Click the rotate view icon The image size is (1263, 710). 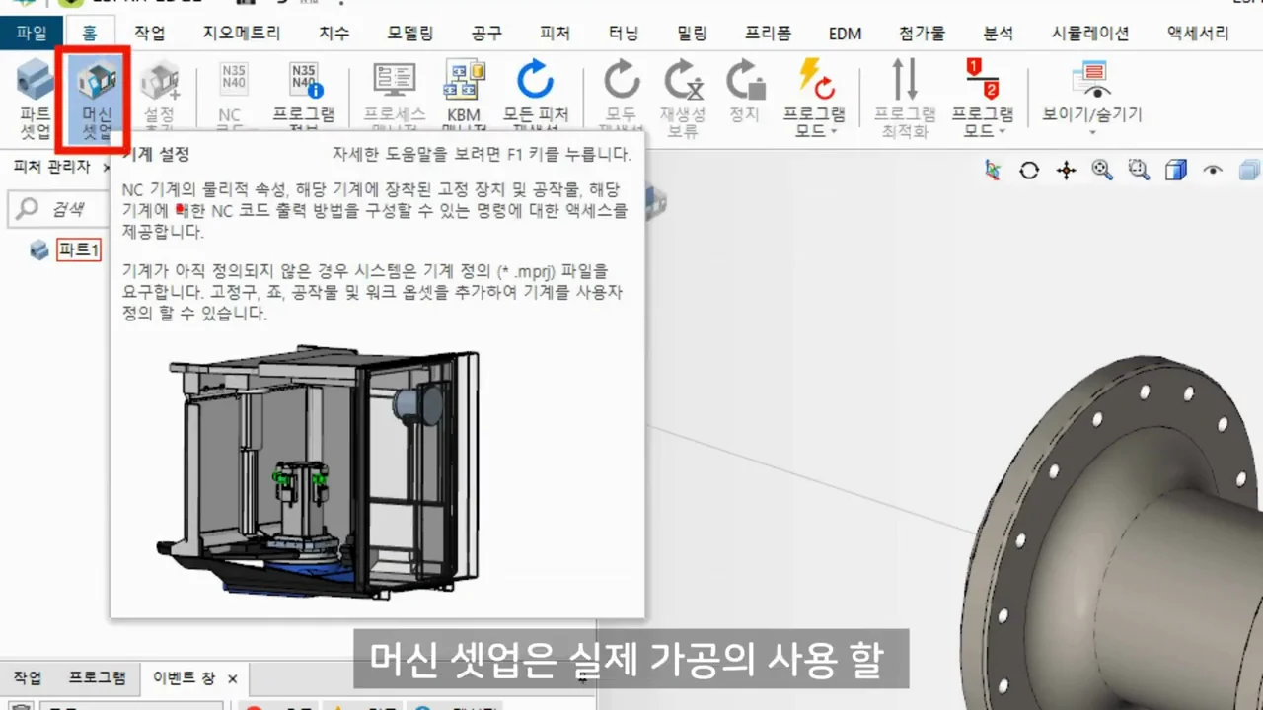(x=1029, y=170)
